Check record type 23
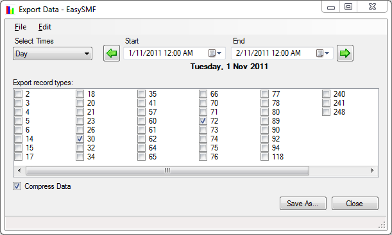Screen dimensions: 392x235 point(80,121)
